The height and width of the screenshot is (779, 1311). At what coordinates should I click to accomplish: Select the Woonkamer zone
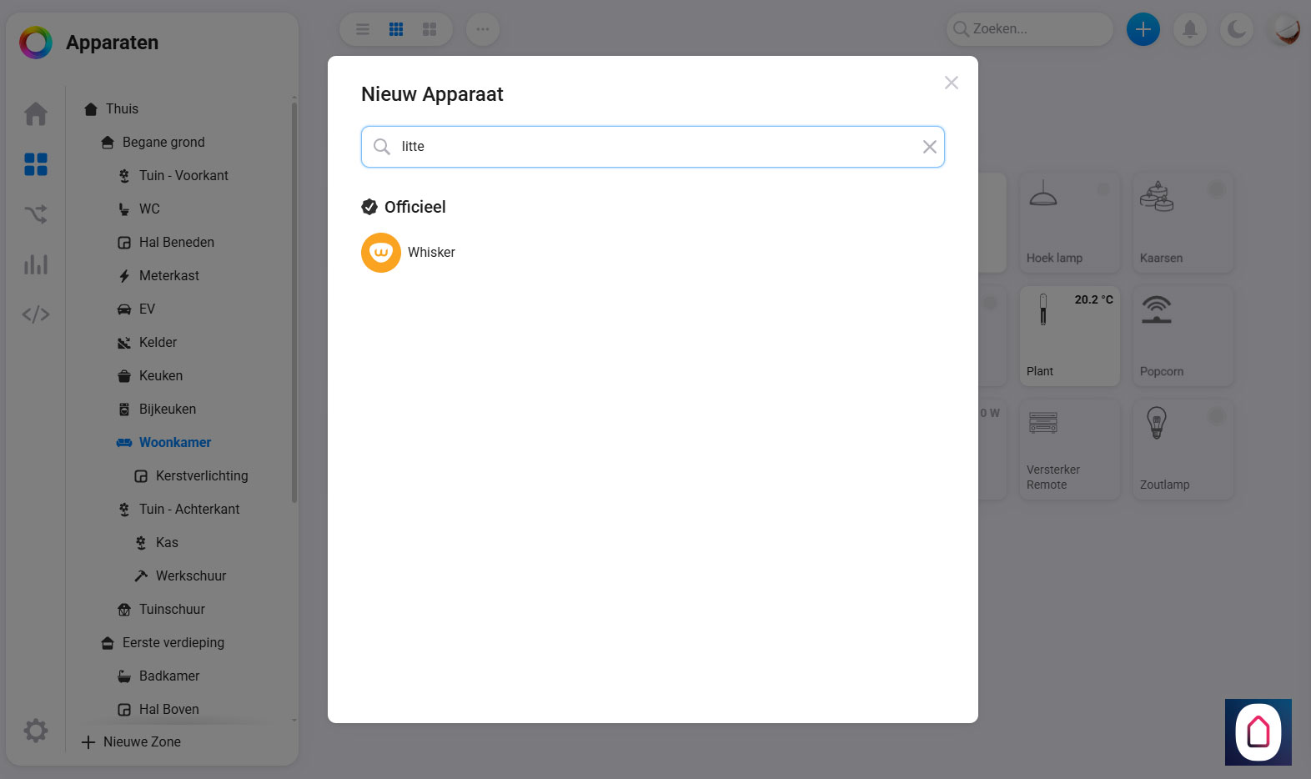(x=174, y=443)
